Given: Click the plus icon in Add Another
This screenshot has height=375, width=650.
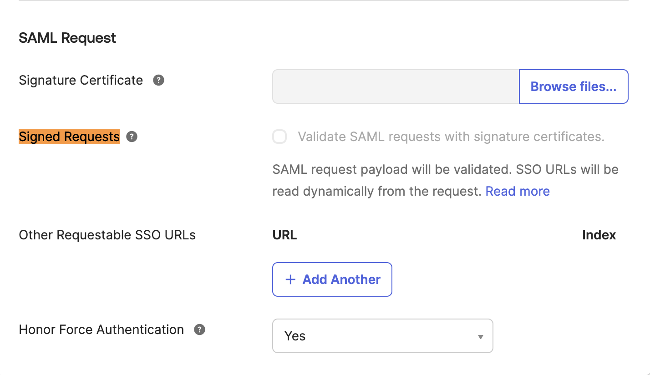Looking at the screenshot, I should point(290,279).
